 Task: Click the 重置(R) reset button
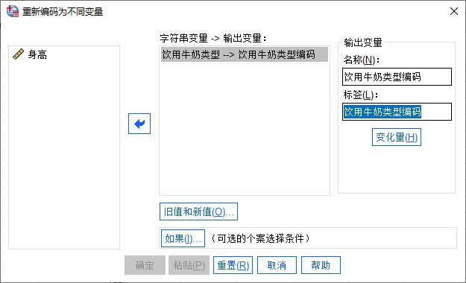233,265
